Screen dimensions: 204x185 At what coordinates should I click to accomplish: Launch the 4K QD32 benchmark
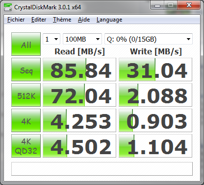(26, 146)
